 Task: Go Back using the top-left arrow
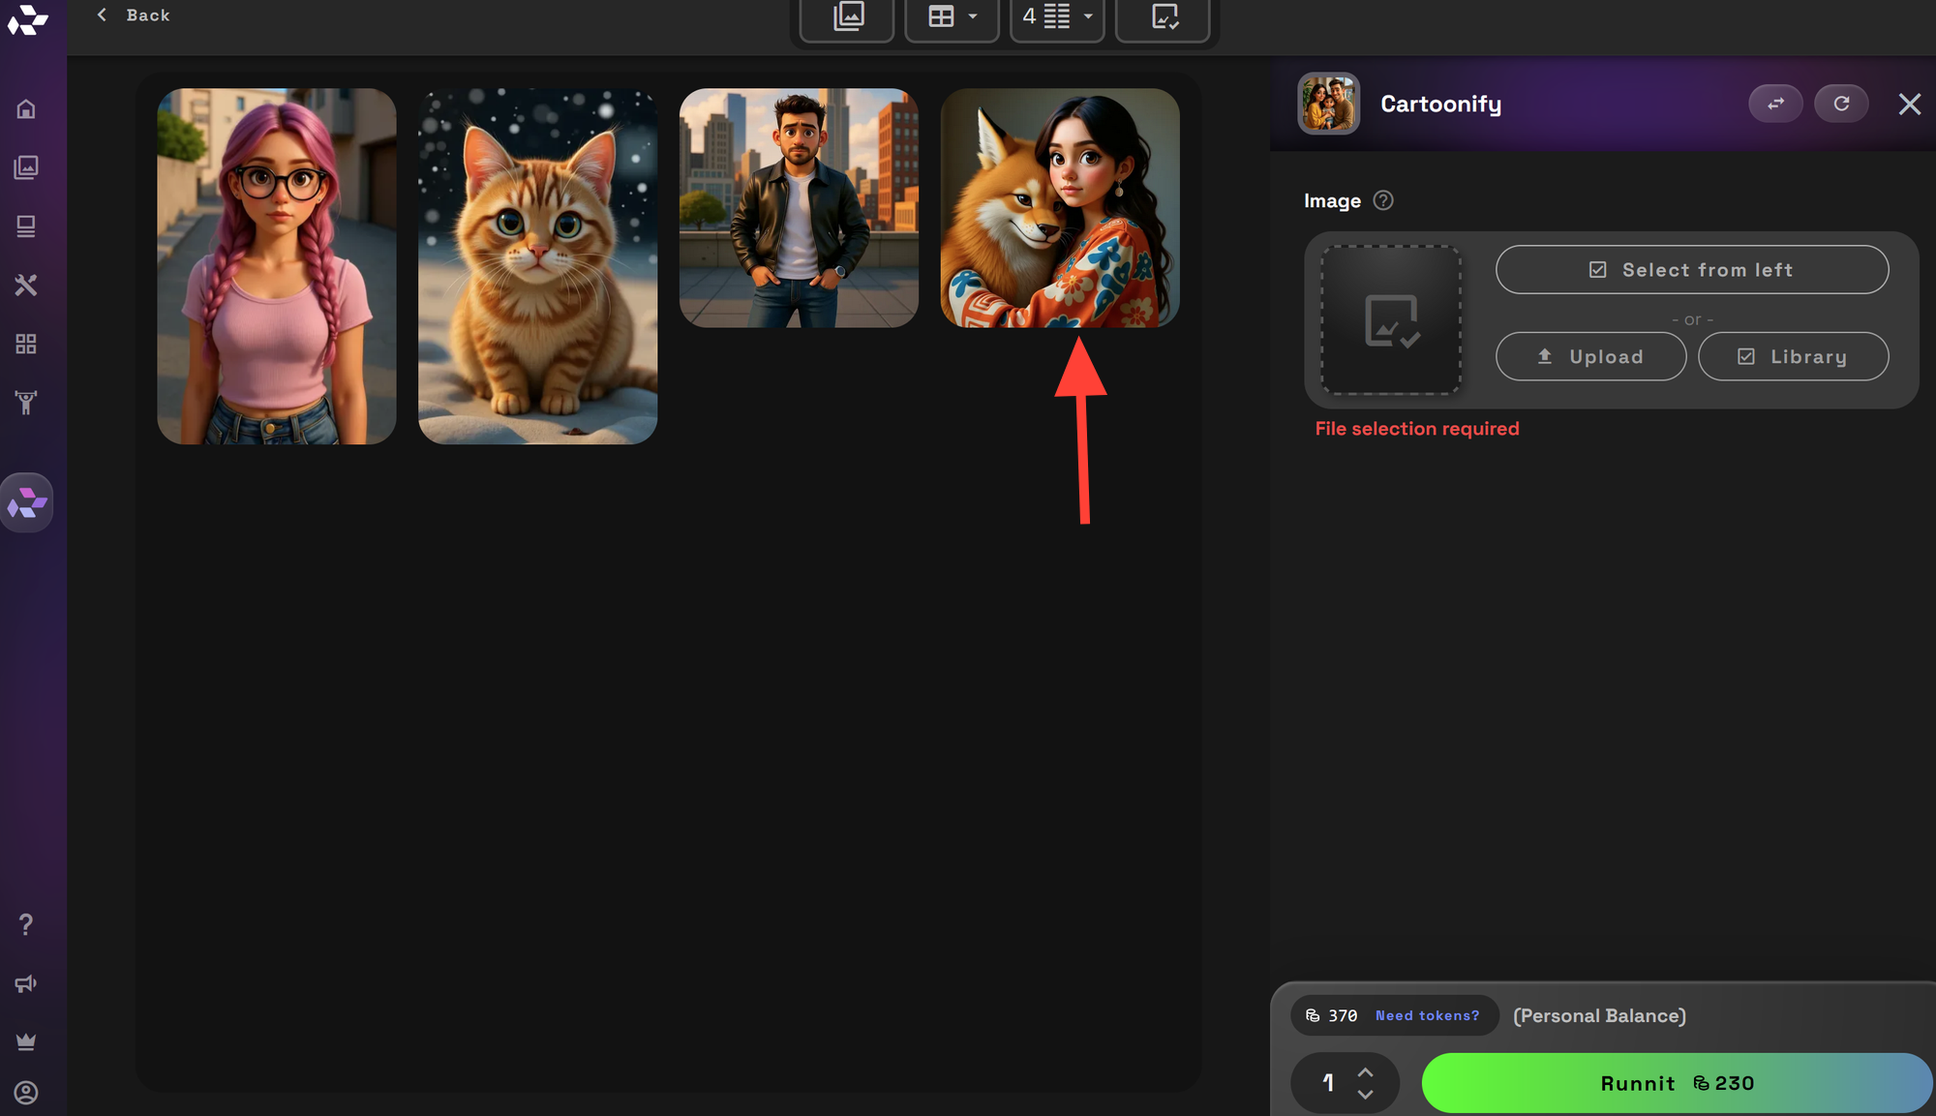pos(131,15)
